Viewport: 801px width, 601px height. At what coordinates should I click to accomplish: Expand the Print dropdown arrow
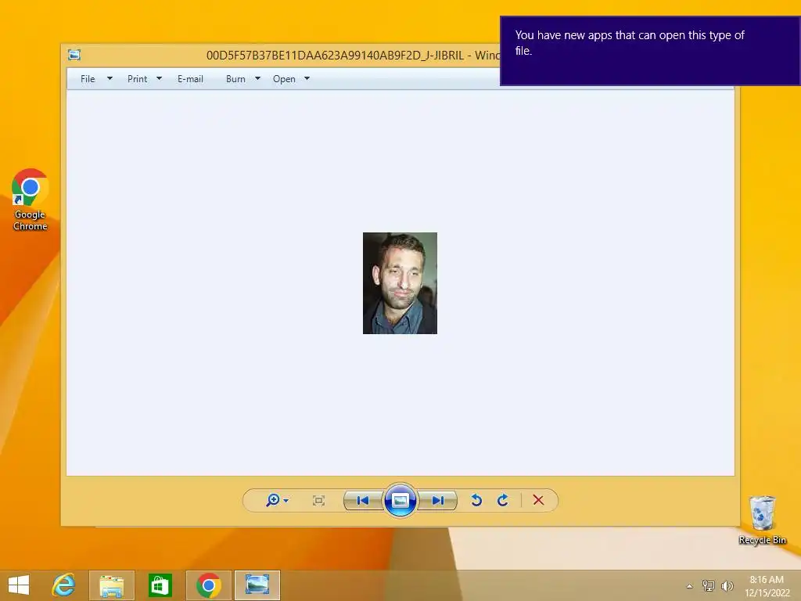(159, 78)
